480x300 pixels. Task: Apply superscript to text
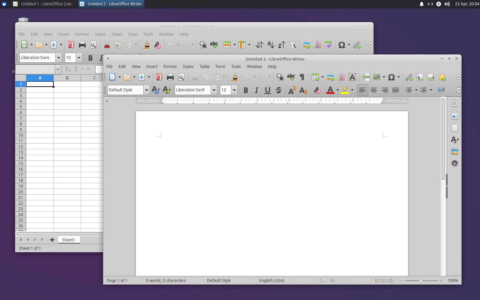[292, 90]
